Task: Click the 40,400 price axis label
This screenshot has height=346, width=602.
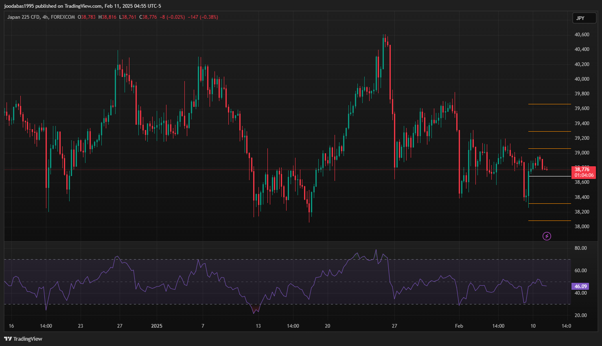Action: click(582, 49)
